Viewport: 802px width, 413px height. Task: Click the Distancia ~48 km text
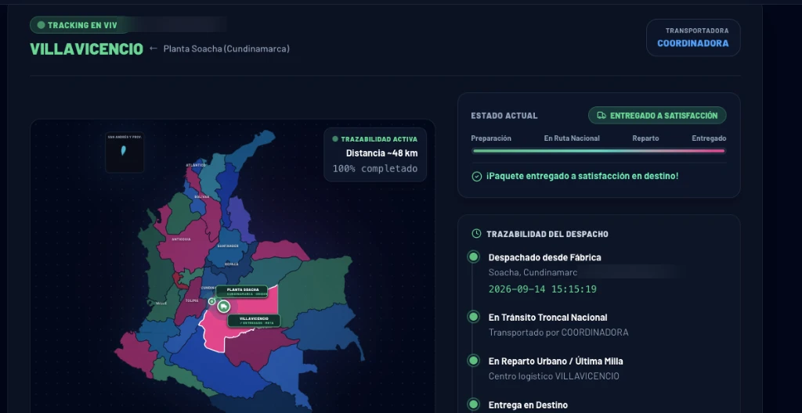(x=381, y=153)
